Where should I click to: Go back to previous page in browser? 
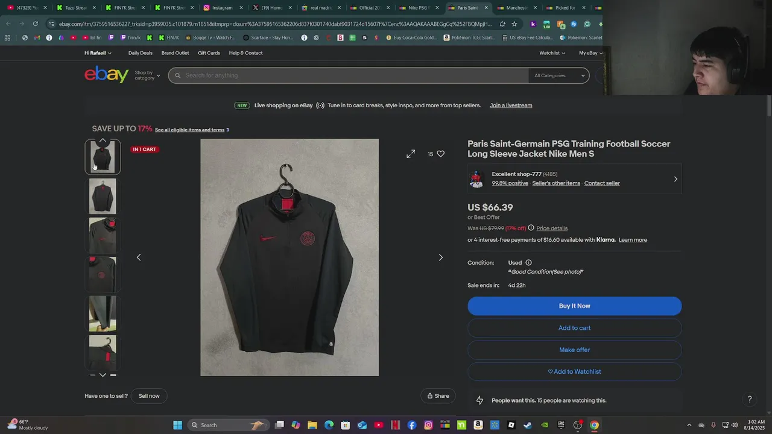[x=8, y=24]
